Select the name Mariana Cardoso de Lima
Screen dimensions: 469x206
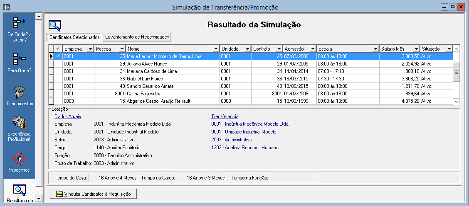pos(152,71)
